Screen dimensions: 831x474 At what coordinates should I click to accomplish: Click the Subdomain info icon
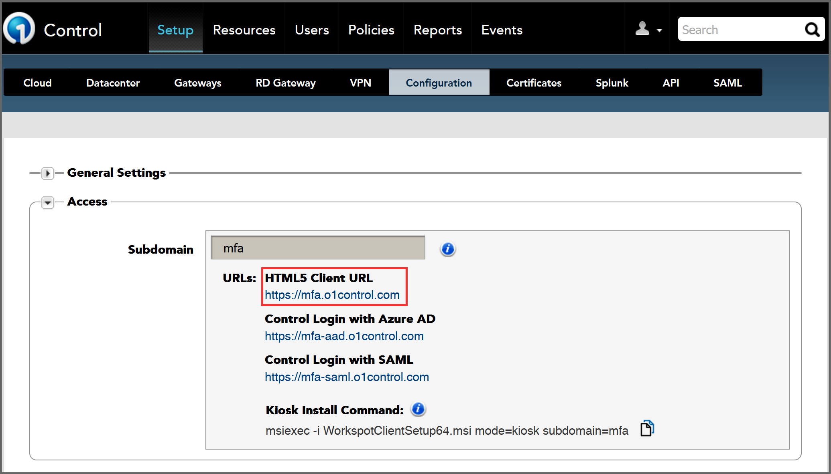[x=448, y=249]
